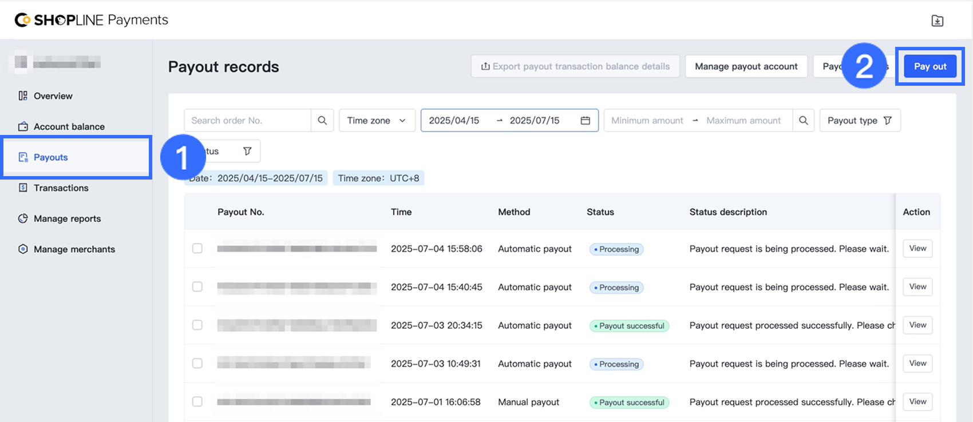Click the Manage reports icon in sidebar
The image size is (973, 422).
click(x=23, y=218)
